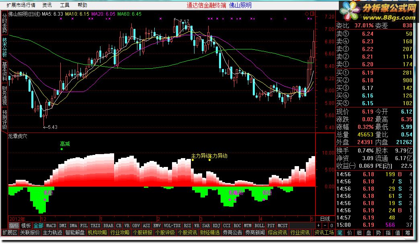Open the 行业资讯 bottom tab
This screenshot has height=244, width=420.
point(300,232)
